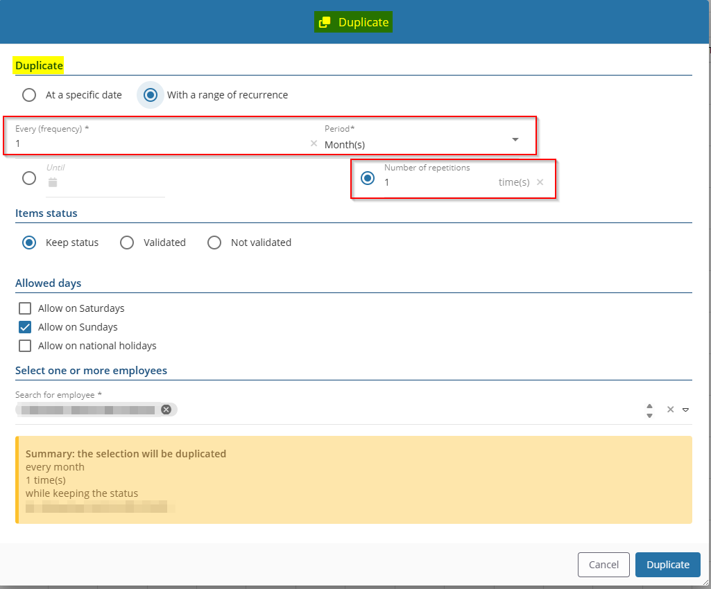This screenshot has height=589, width=711.
Task: Click the Duplicate icon in header
Action: pos(324,23)
